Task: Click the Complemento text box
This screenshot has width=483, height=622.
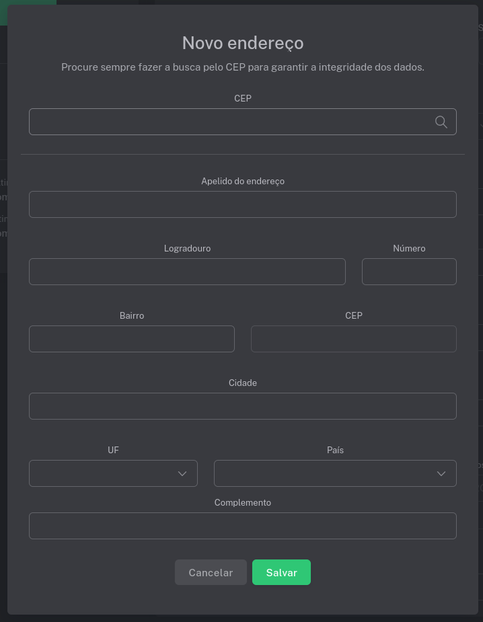Action: pyautogui.click(x=242, y=526)
